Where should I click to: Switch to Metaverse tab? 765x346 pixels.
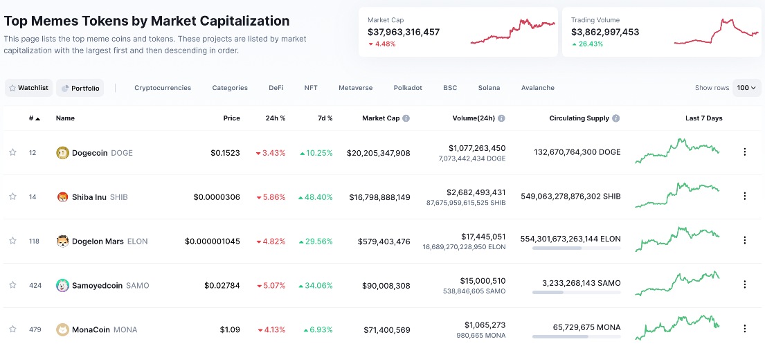(356, 88)
